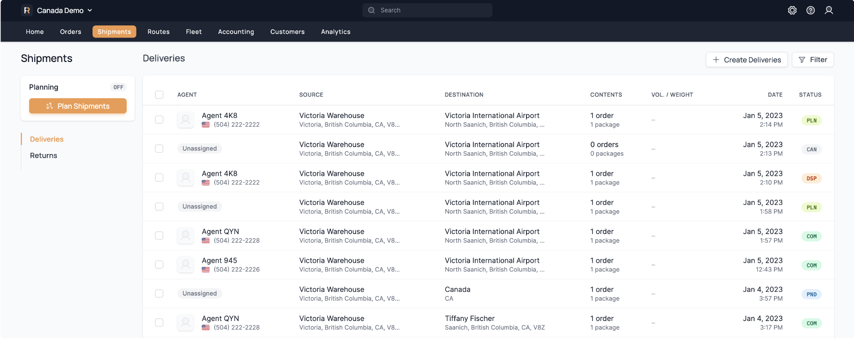
Task: Select checkbox for Tiffany Fischer delivery
Action: [159, 322]
